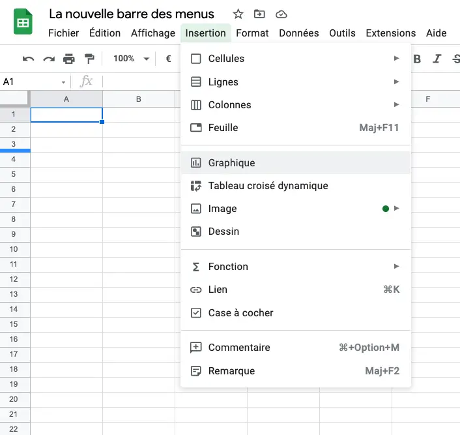Expand the Cellules submenu arrow

pos(396,59)
